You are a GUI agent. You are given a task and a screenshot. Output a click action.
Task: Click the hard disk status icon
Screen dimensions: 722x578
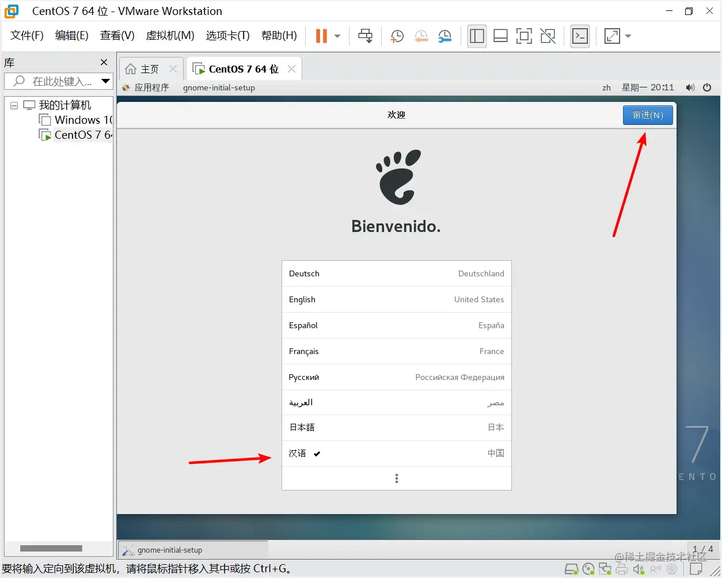pyautogui.click(x=571, y=569)
